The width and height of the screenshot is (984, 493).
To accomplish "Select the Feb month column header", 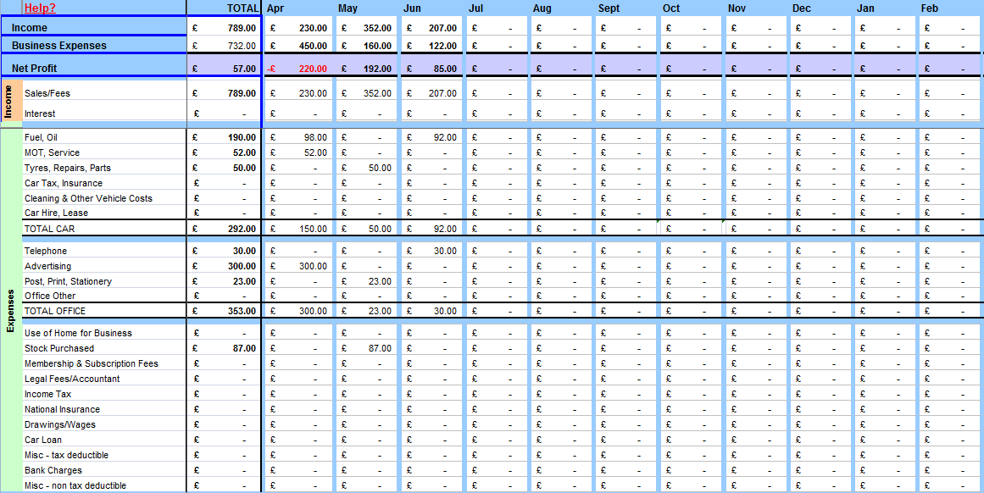I will tap(930, 8).
